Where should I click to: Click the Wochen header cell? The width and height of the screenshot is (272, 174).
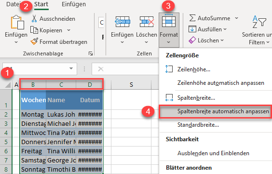coord(33,100)
